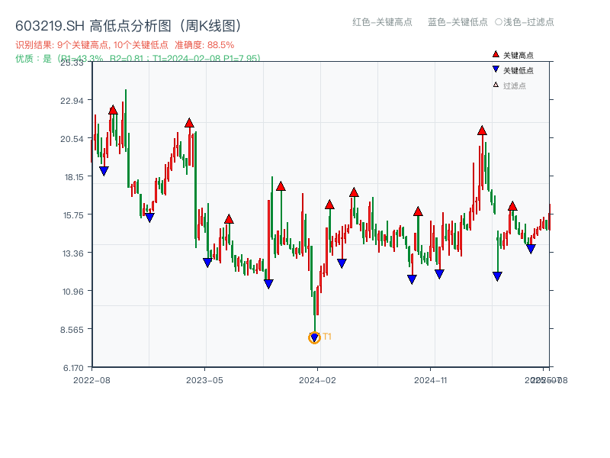Click the blue triangle near the 2024-11 low
Screen dimensions: 610x458
click(441, 273)
